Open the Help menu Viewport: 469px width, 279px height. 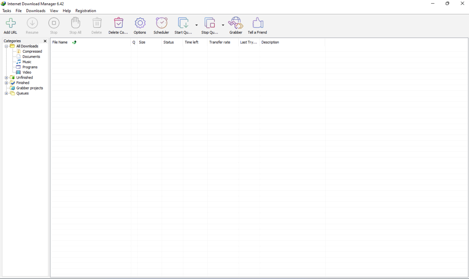(67, 11)
